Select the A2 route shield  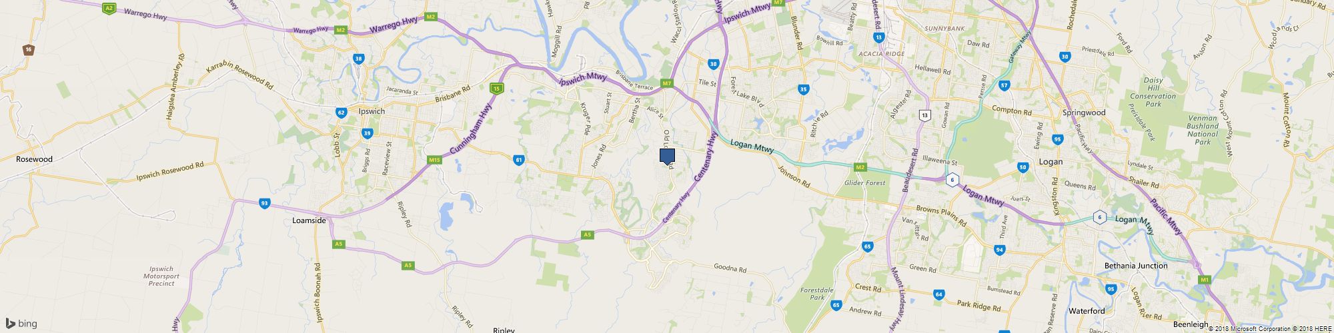pyautogui.click(x=110, y=8)
